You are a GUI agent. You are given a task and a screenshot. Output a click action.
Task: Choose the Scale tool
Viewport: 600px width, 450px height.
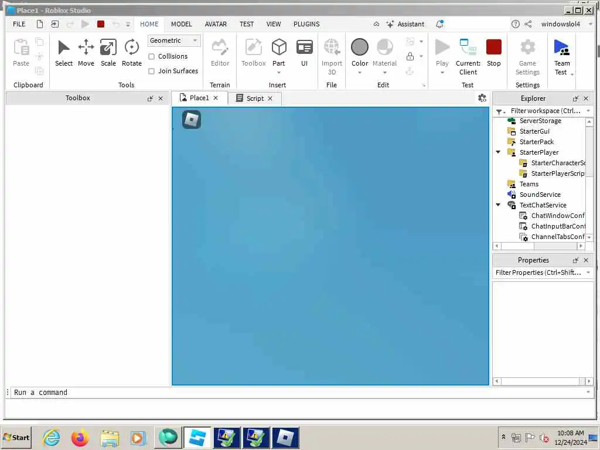coord(108,53)
